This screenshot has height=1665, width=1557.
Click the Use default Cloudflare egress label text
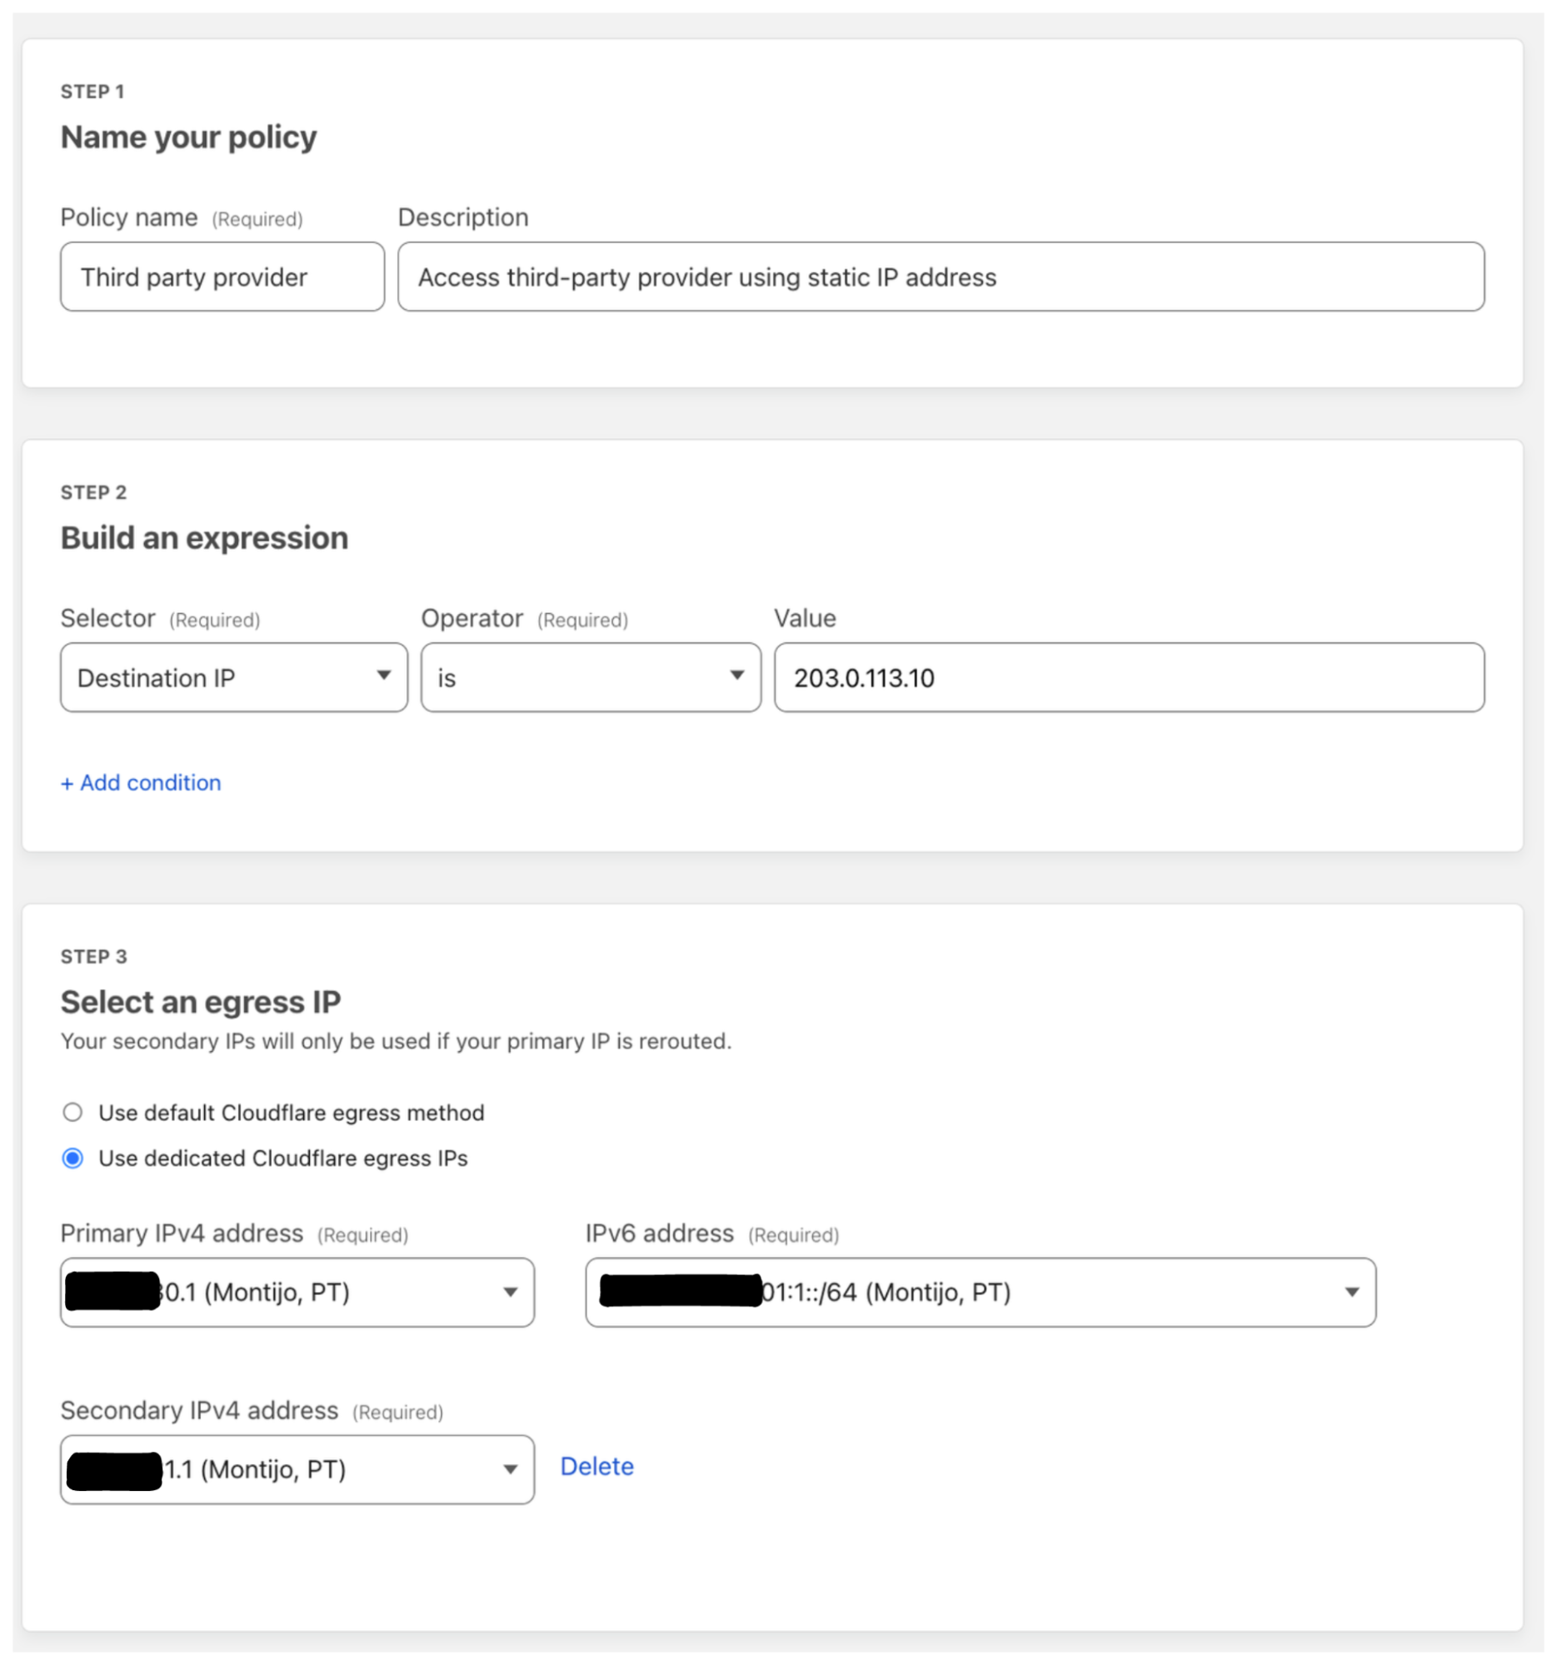coord(292,1112)
